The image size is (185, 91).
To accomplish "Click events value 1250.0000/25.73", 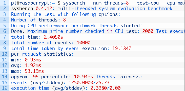I will (x=89, y=82).
